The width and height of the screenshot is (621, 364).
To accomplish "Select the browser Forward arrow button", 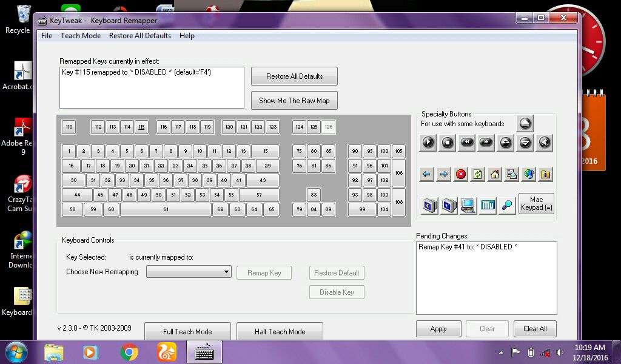I will pos(443,174).
